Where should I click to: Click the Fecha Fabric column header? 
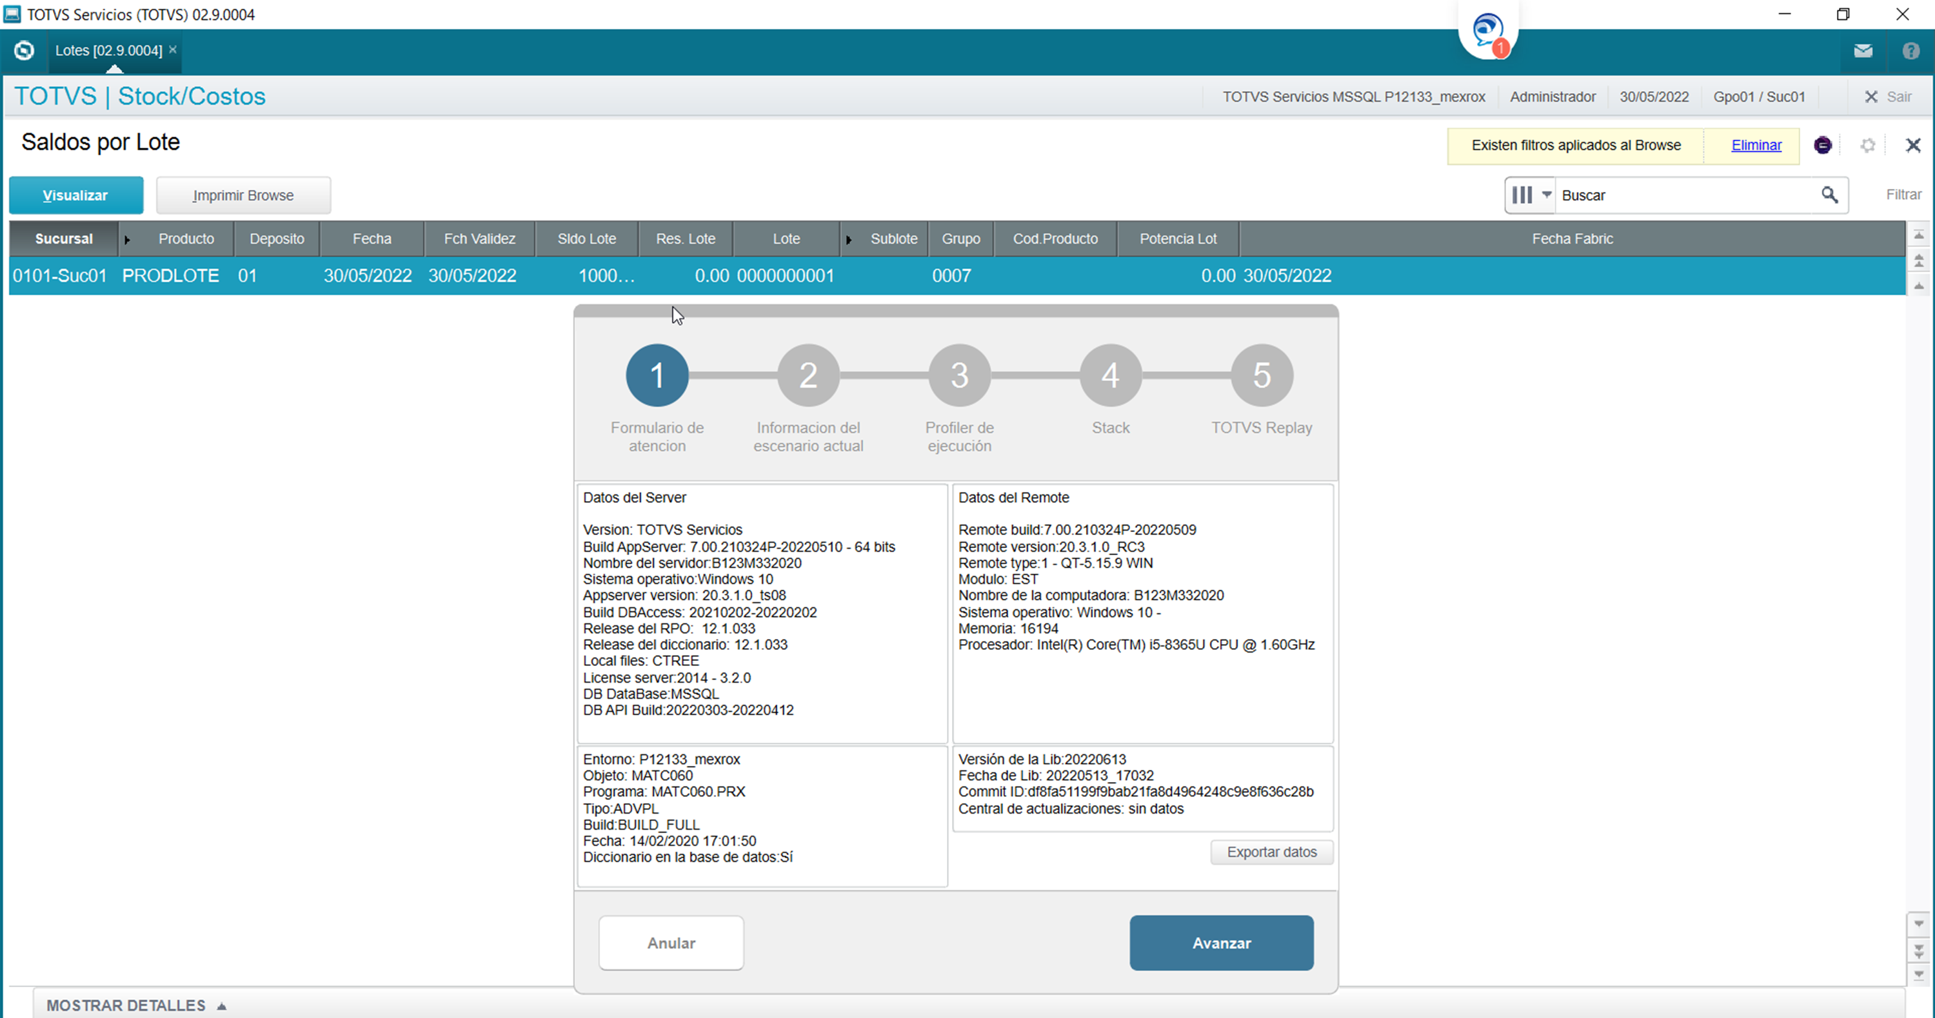[1573, 239]
